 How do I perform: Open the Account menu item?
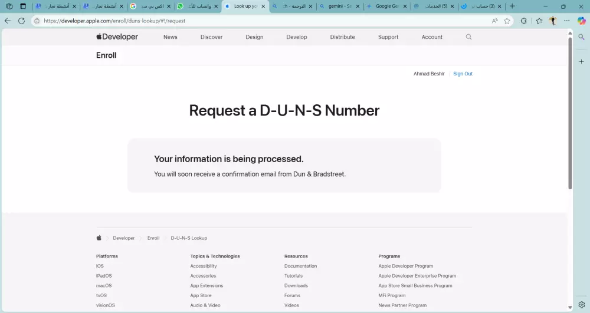(x=432, y=37)
